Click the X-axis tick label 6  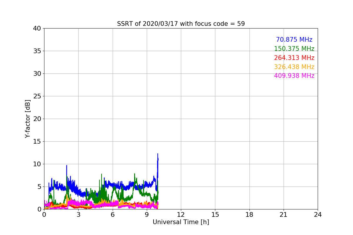(x=113, y=215)
